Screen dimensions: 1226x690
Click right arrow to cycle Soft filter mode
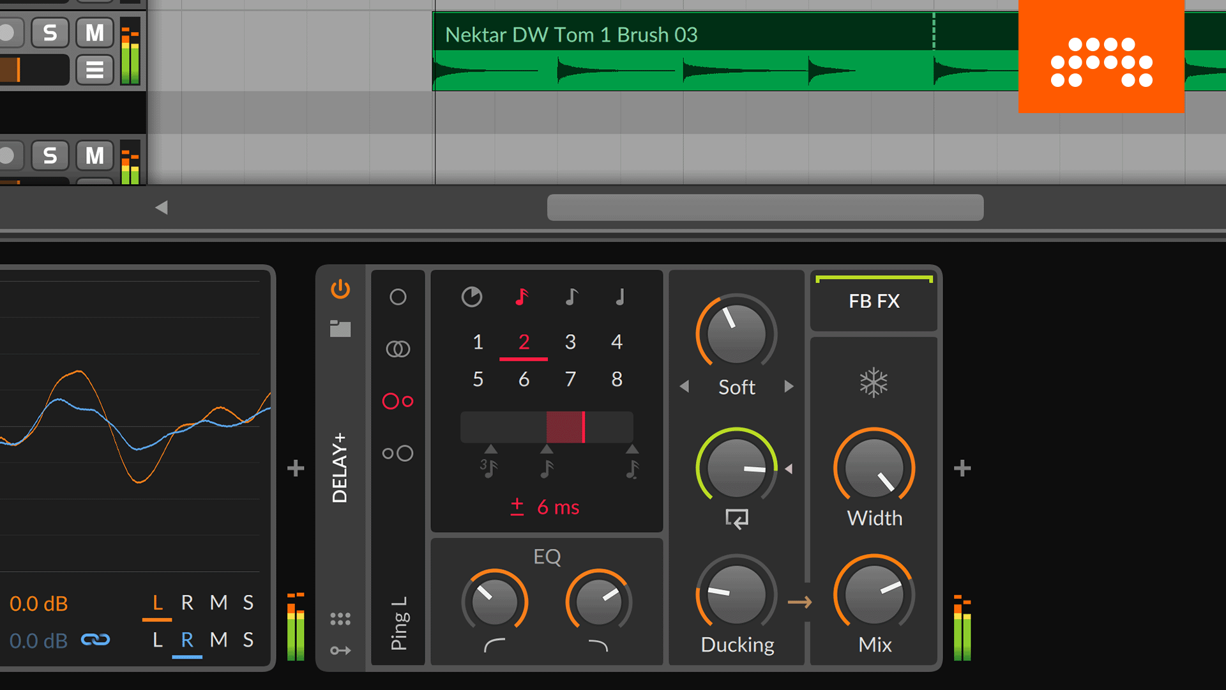[787, 386]
